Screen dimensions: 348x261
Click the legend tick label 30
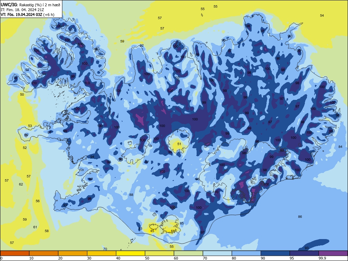point(89,258)
